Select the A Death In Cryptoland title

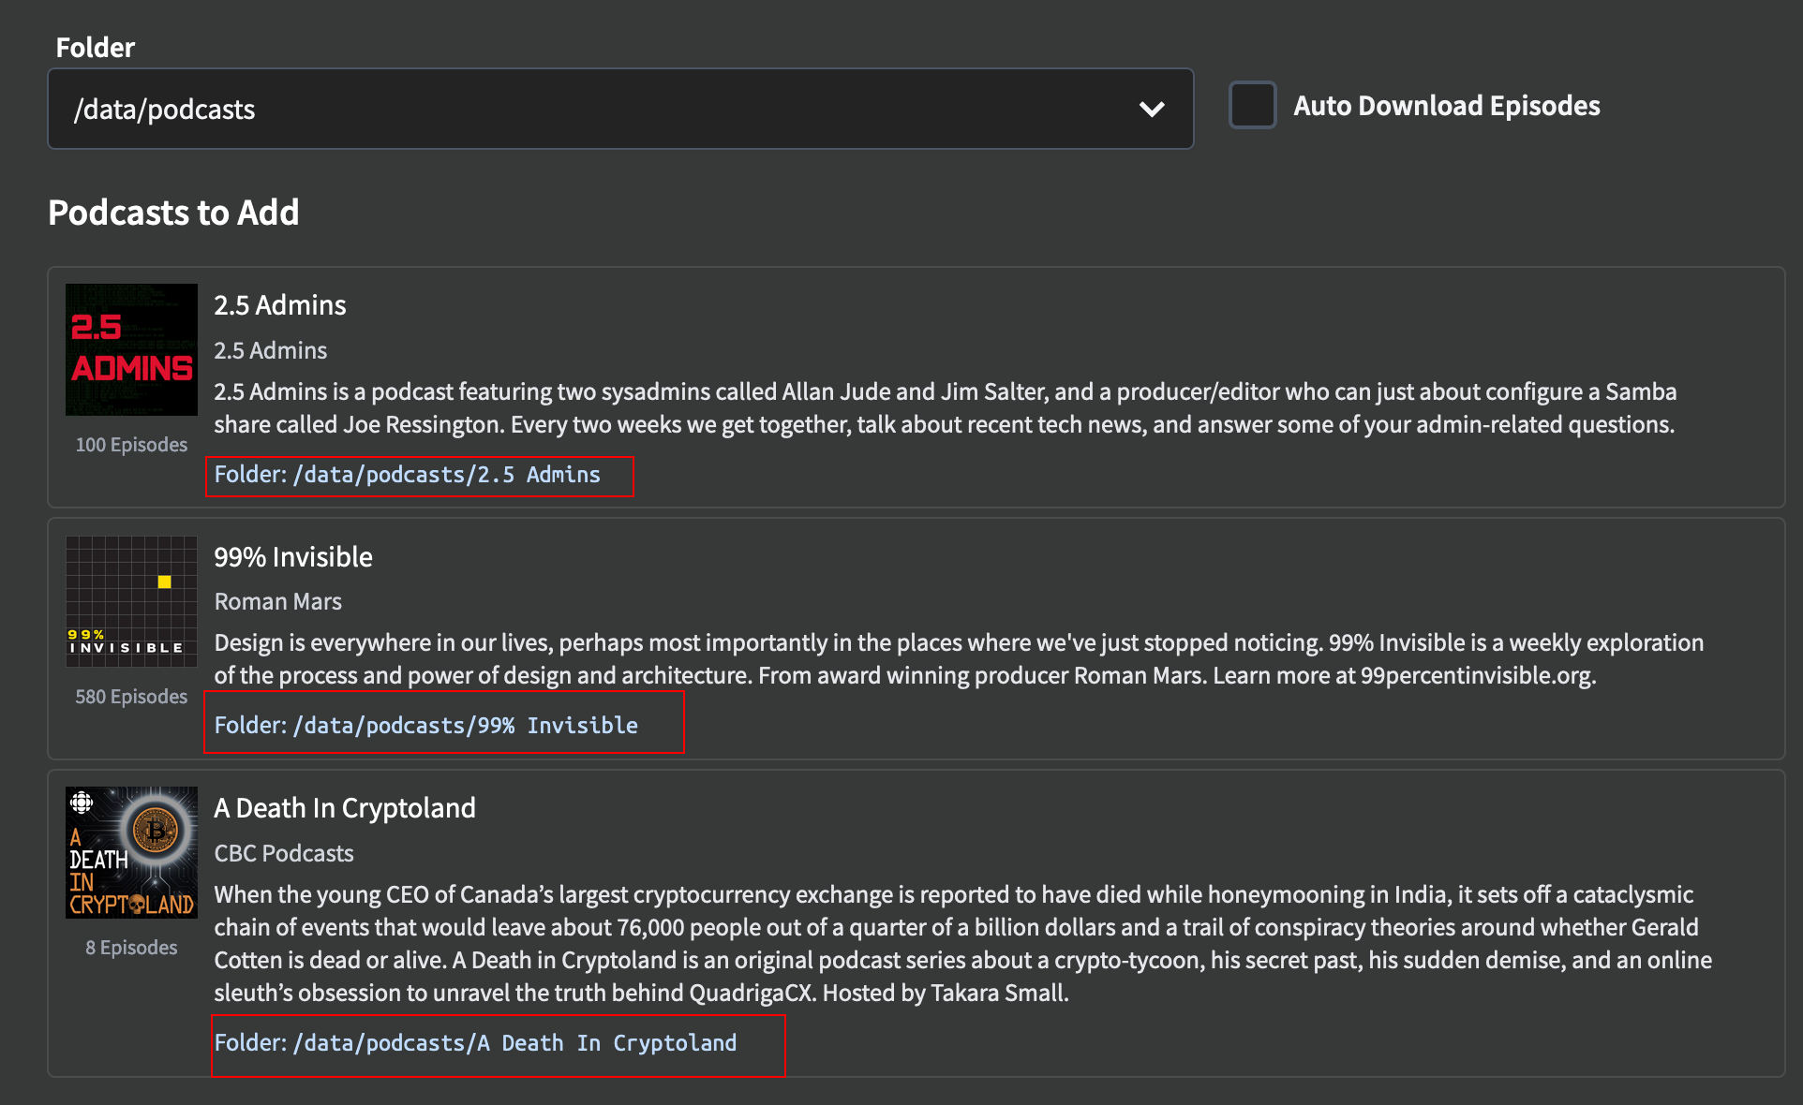tap(345, 807)
